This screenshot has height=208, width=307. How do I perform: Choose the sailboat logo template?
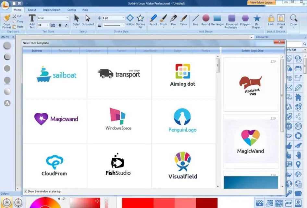(55, 77)
